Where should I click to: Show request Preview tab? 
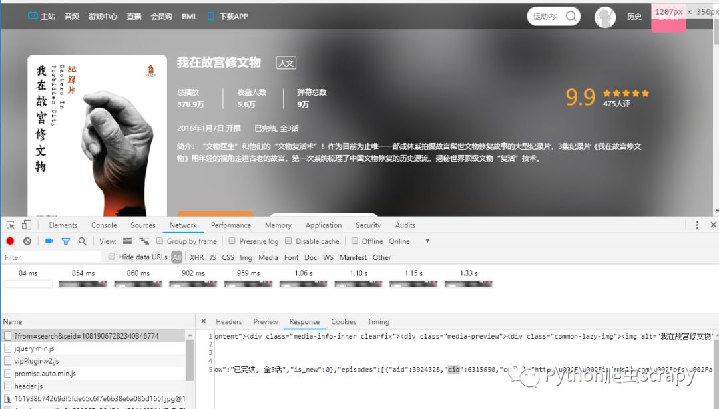pyautogui.click(x=266, y=321)
